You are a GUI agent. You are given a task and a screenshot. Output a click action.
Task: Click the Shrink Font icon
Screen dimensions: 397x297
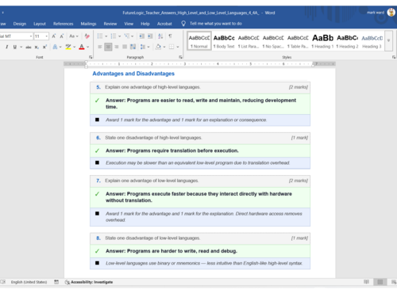62,36
